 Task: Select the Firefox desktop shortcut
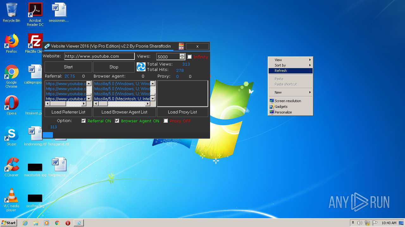11,44
